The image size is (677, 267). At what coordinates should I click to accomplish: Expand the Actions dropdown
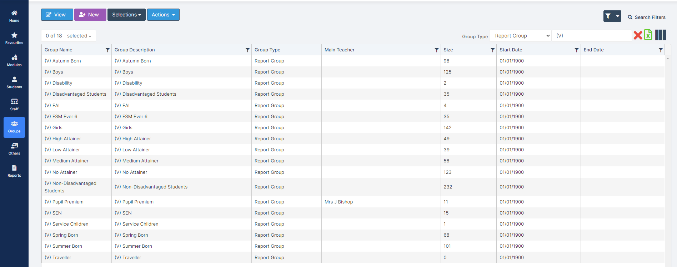click(x=163, y=15)
